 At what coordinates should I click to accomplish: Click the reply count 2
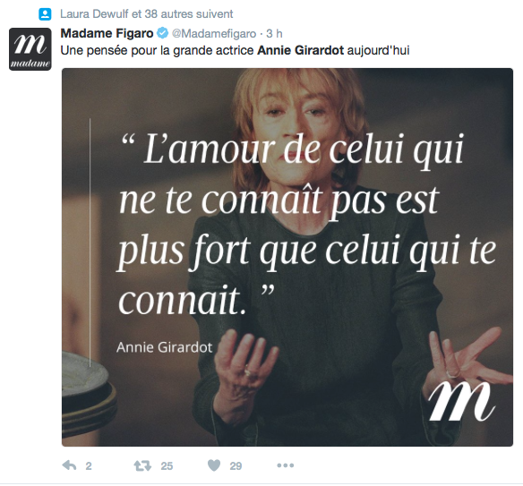(x=89, y=465)
